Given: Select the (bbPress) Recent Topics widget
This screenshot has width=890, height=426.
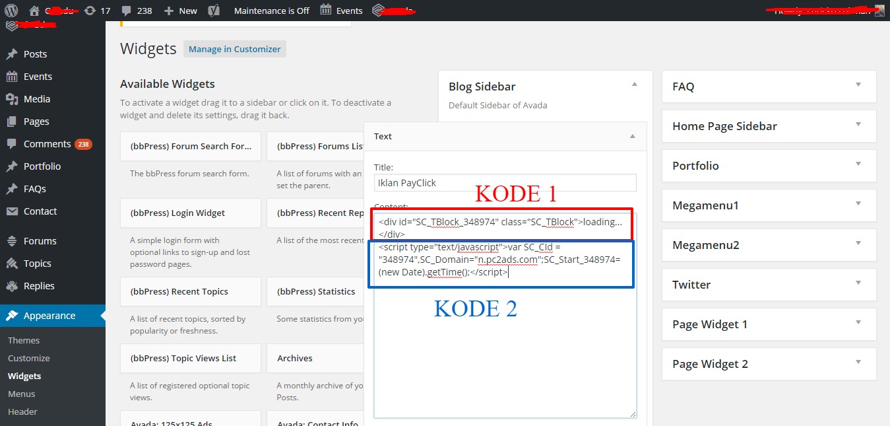Looking at the screenshot, I should (x=191, y=291).
